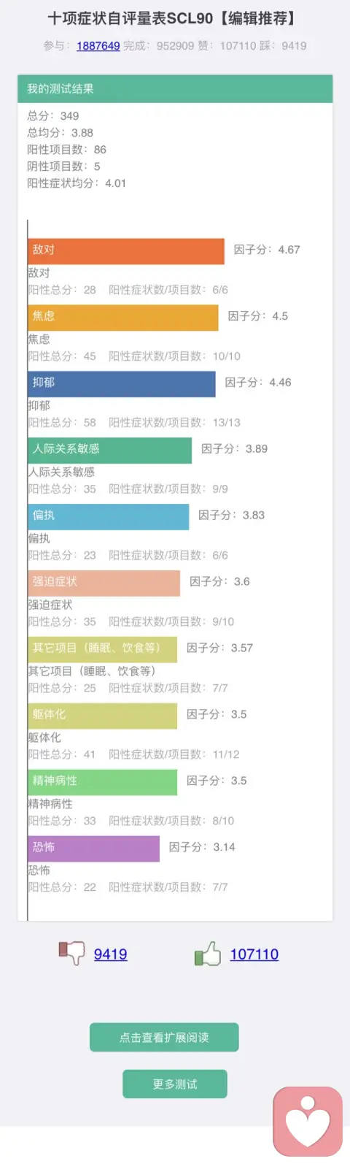Click 点击查看扩展阅读 button
350x1164 pixels.
click(x=164, y=1037)
